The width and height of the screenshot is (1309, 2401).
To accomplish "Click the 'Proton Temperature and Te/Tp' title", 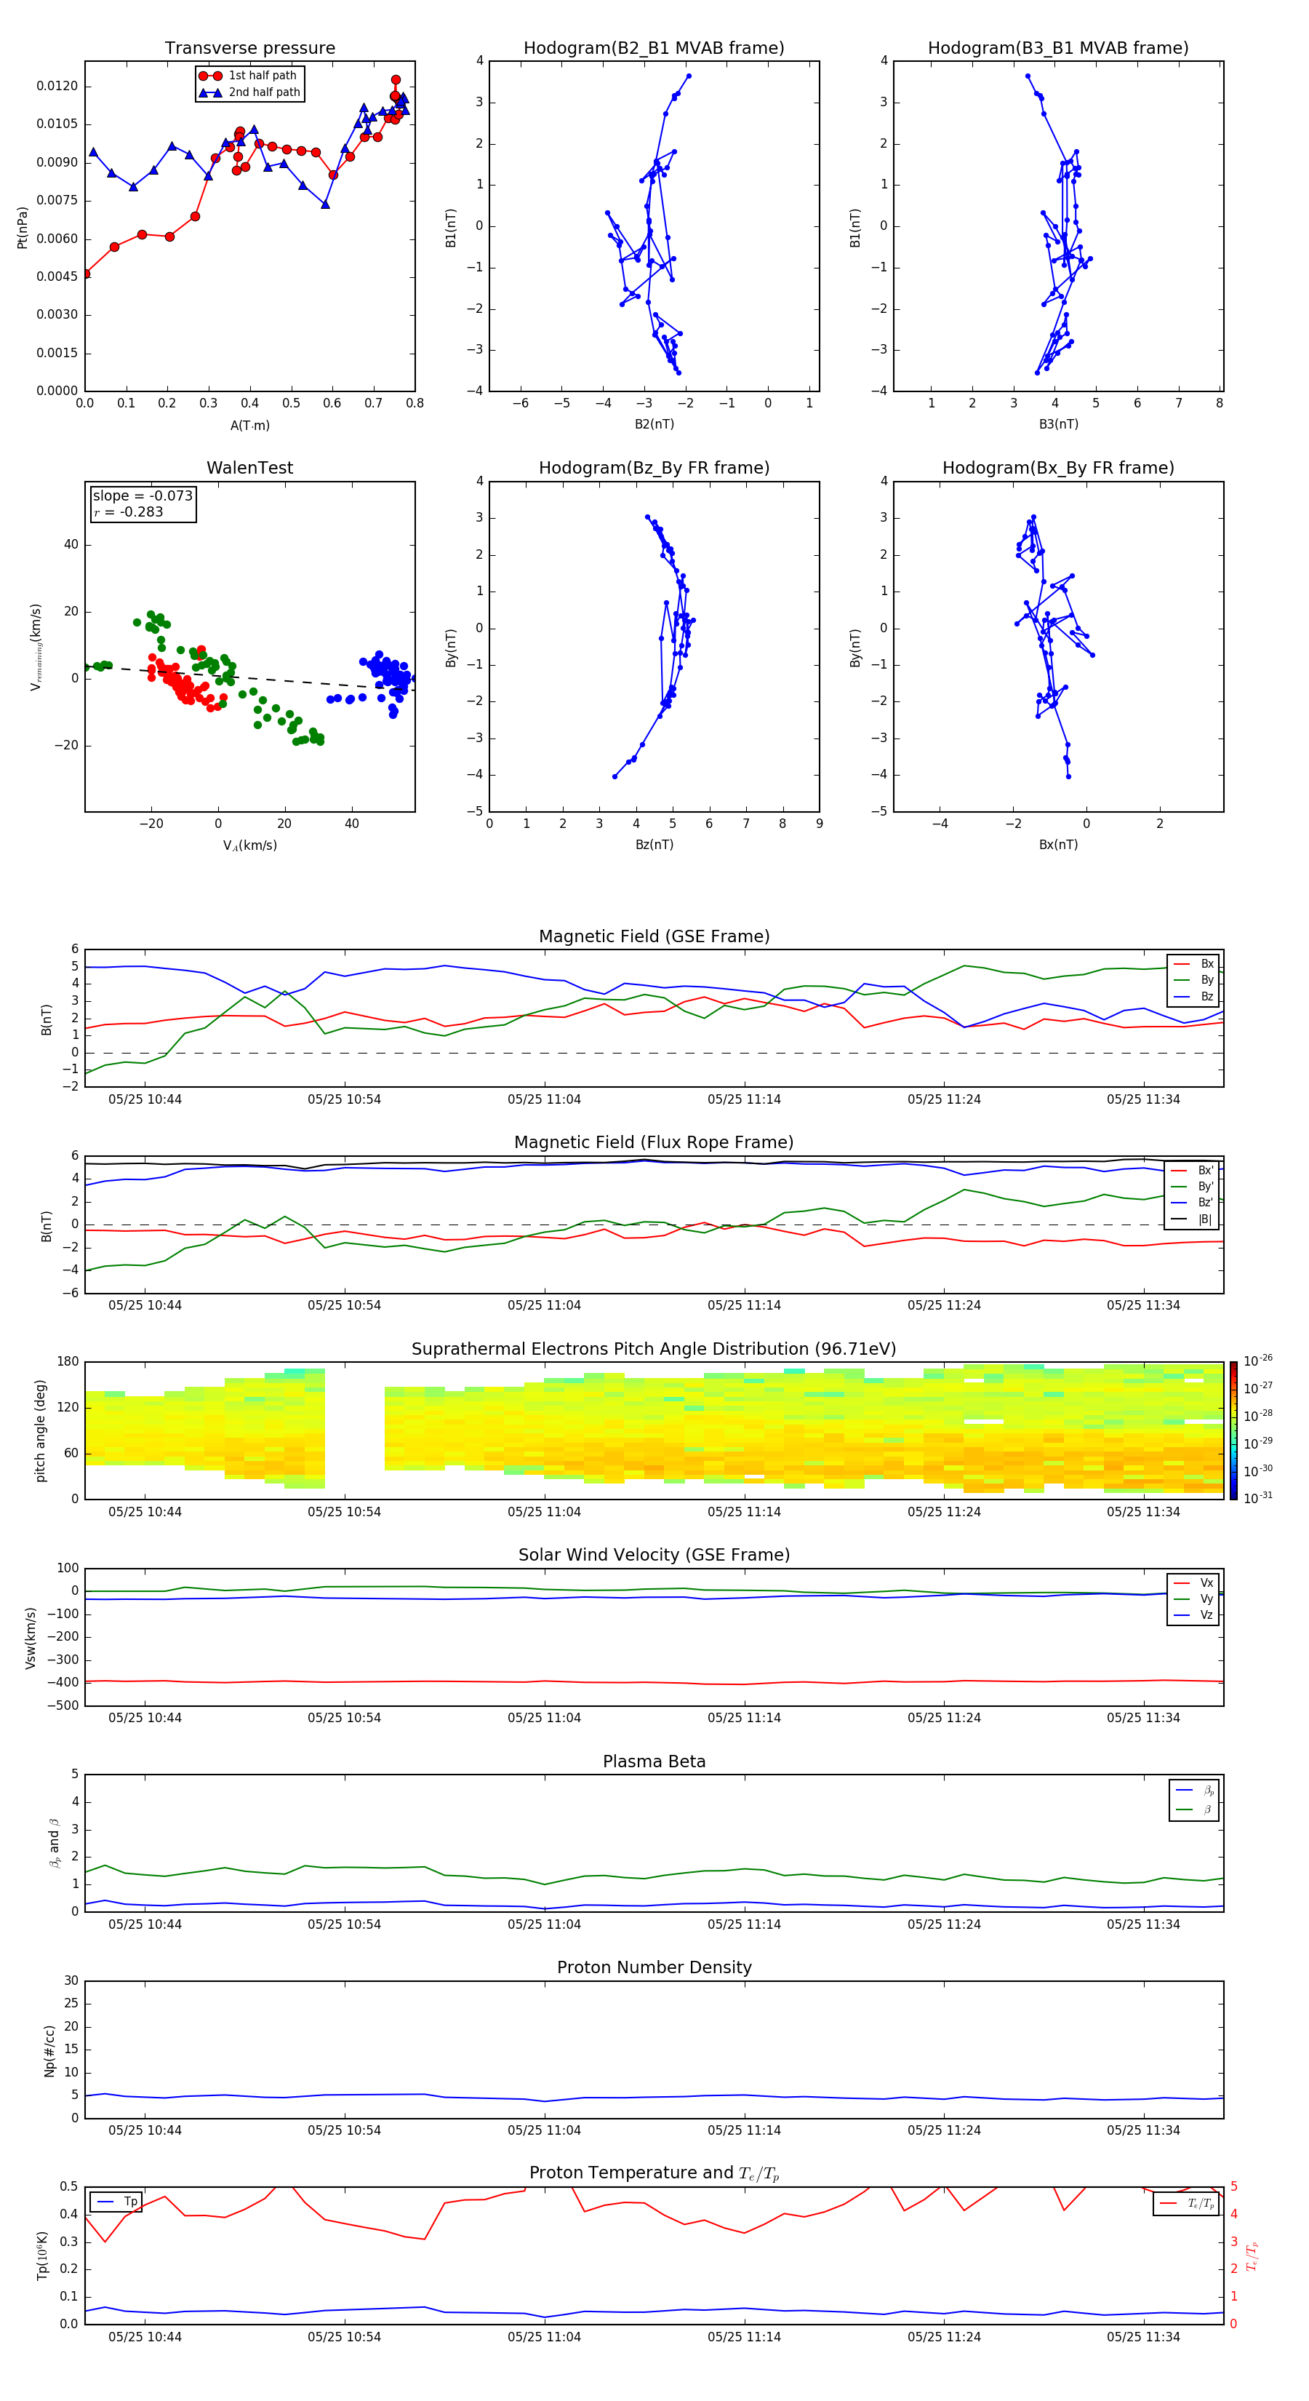I will 654,2173.
